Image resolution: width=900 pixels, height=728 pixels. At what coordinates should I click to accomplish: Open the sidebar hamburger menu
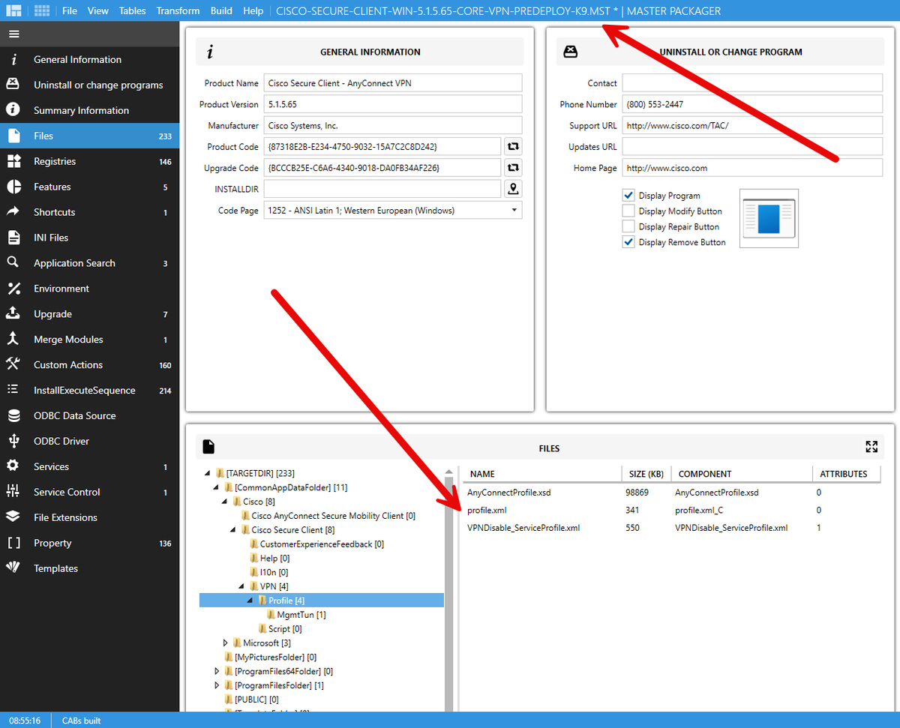(13, 33)
